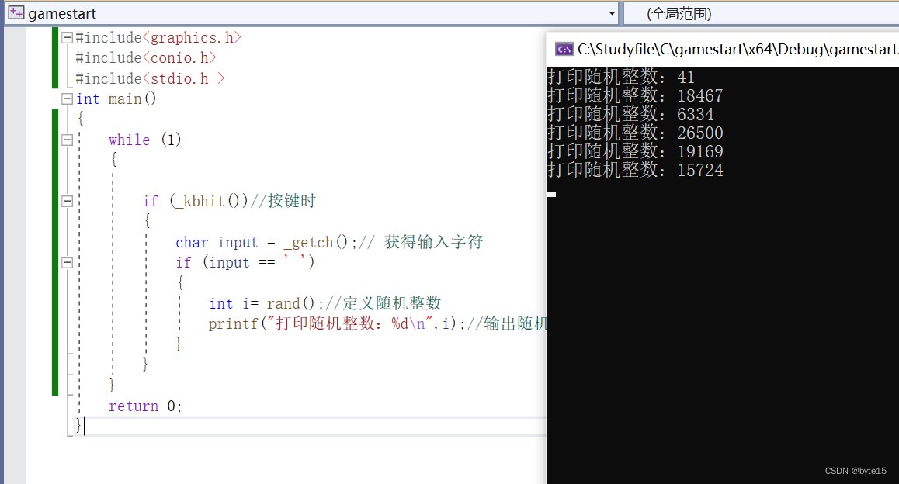The width and height of the screenshot is (899, 484).
Task: Collapse the int main() function
Action: 67,99
